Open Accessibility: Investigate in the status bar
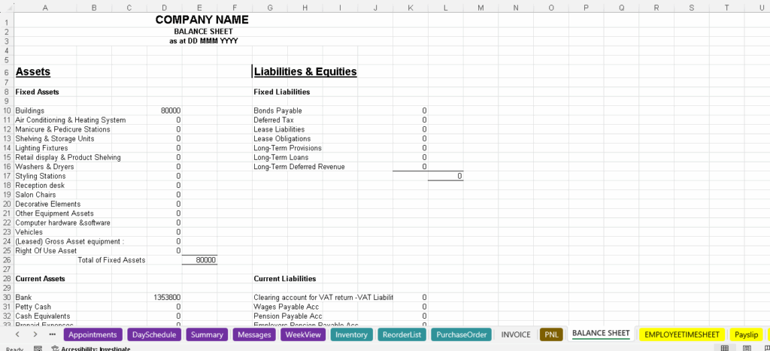The image size is (770, 351). 91,348
